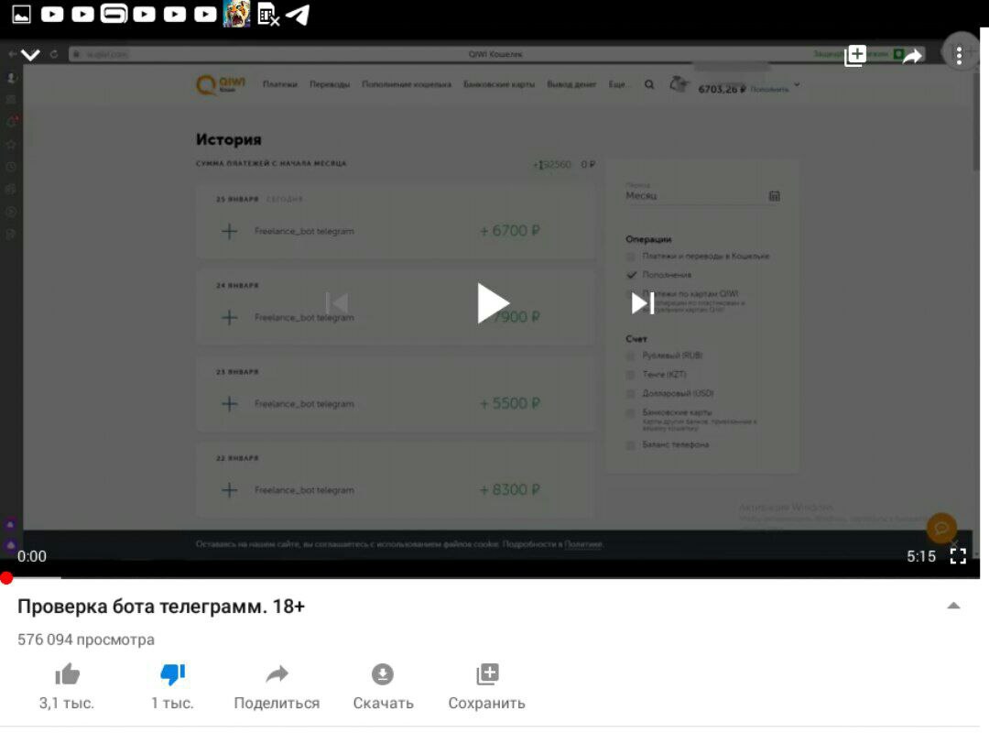Open the document-with-X notification icon
Image resolution: width=989 pixels, height=733 pixels.
click(x=268, y=15)
